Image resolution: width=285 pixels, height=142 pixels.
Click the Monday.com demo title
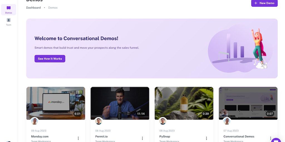click(x=40, y=136)
